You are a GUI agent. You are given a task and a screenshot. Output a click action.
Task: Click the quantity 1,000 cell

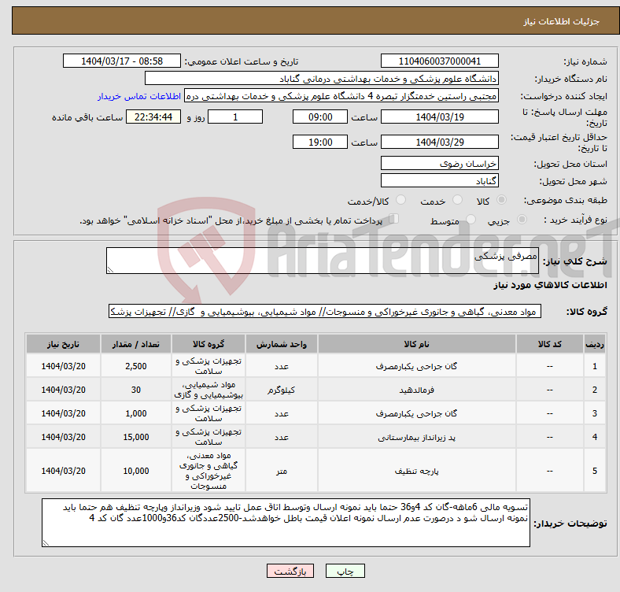(135, 413)
